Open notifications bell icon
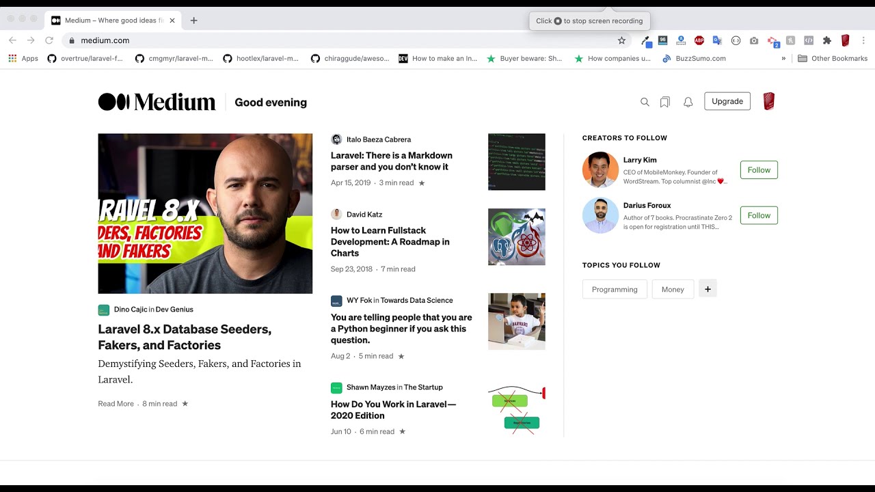The image size is (875, 492). (688, 102)
